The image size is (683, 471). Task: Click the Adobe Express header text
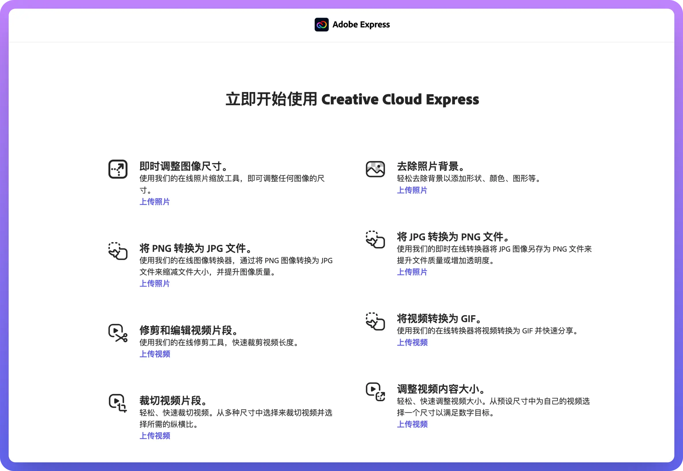(361, 25)
